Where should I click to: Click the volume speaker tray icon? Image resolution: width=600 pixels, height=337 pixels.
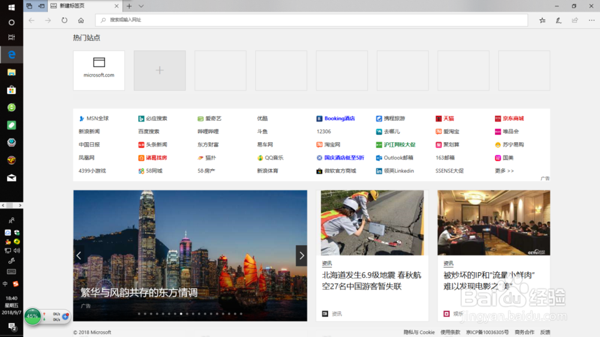(x=17, y=251)
